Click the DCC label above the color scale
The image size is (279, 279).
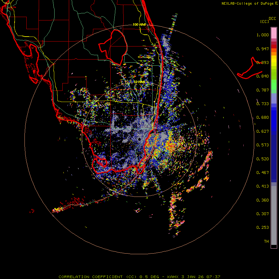pyautogui.click(x=272, y=19)
